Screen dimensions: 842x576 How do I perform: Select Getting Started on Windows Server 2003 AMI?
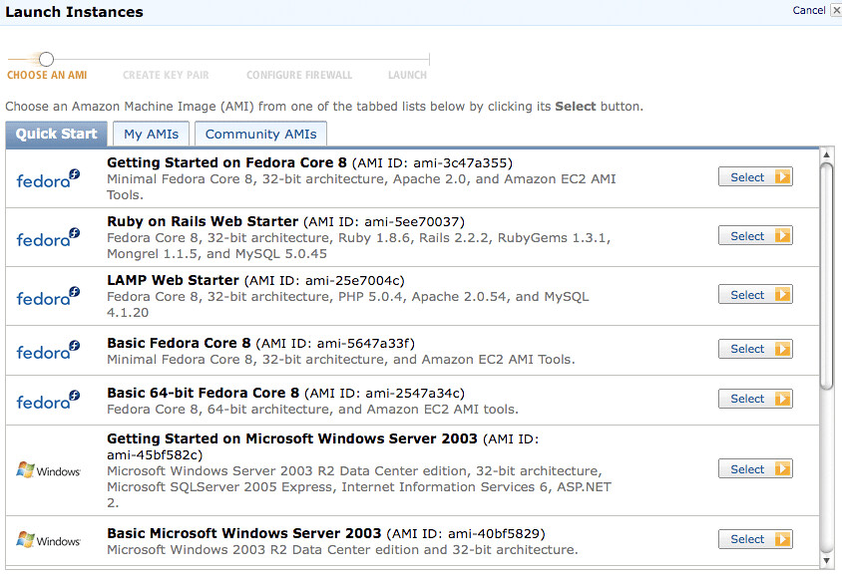tap(755, 469)
